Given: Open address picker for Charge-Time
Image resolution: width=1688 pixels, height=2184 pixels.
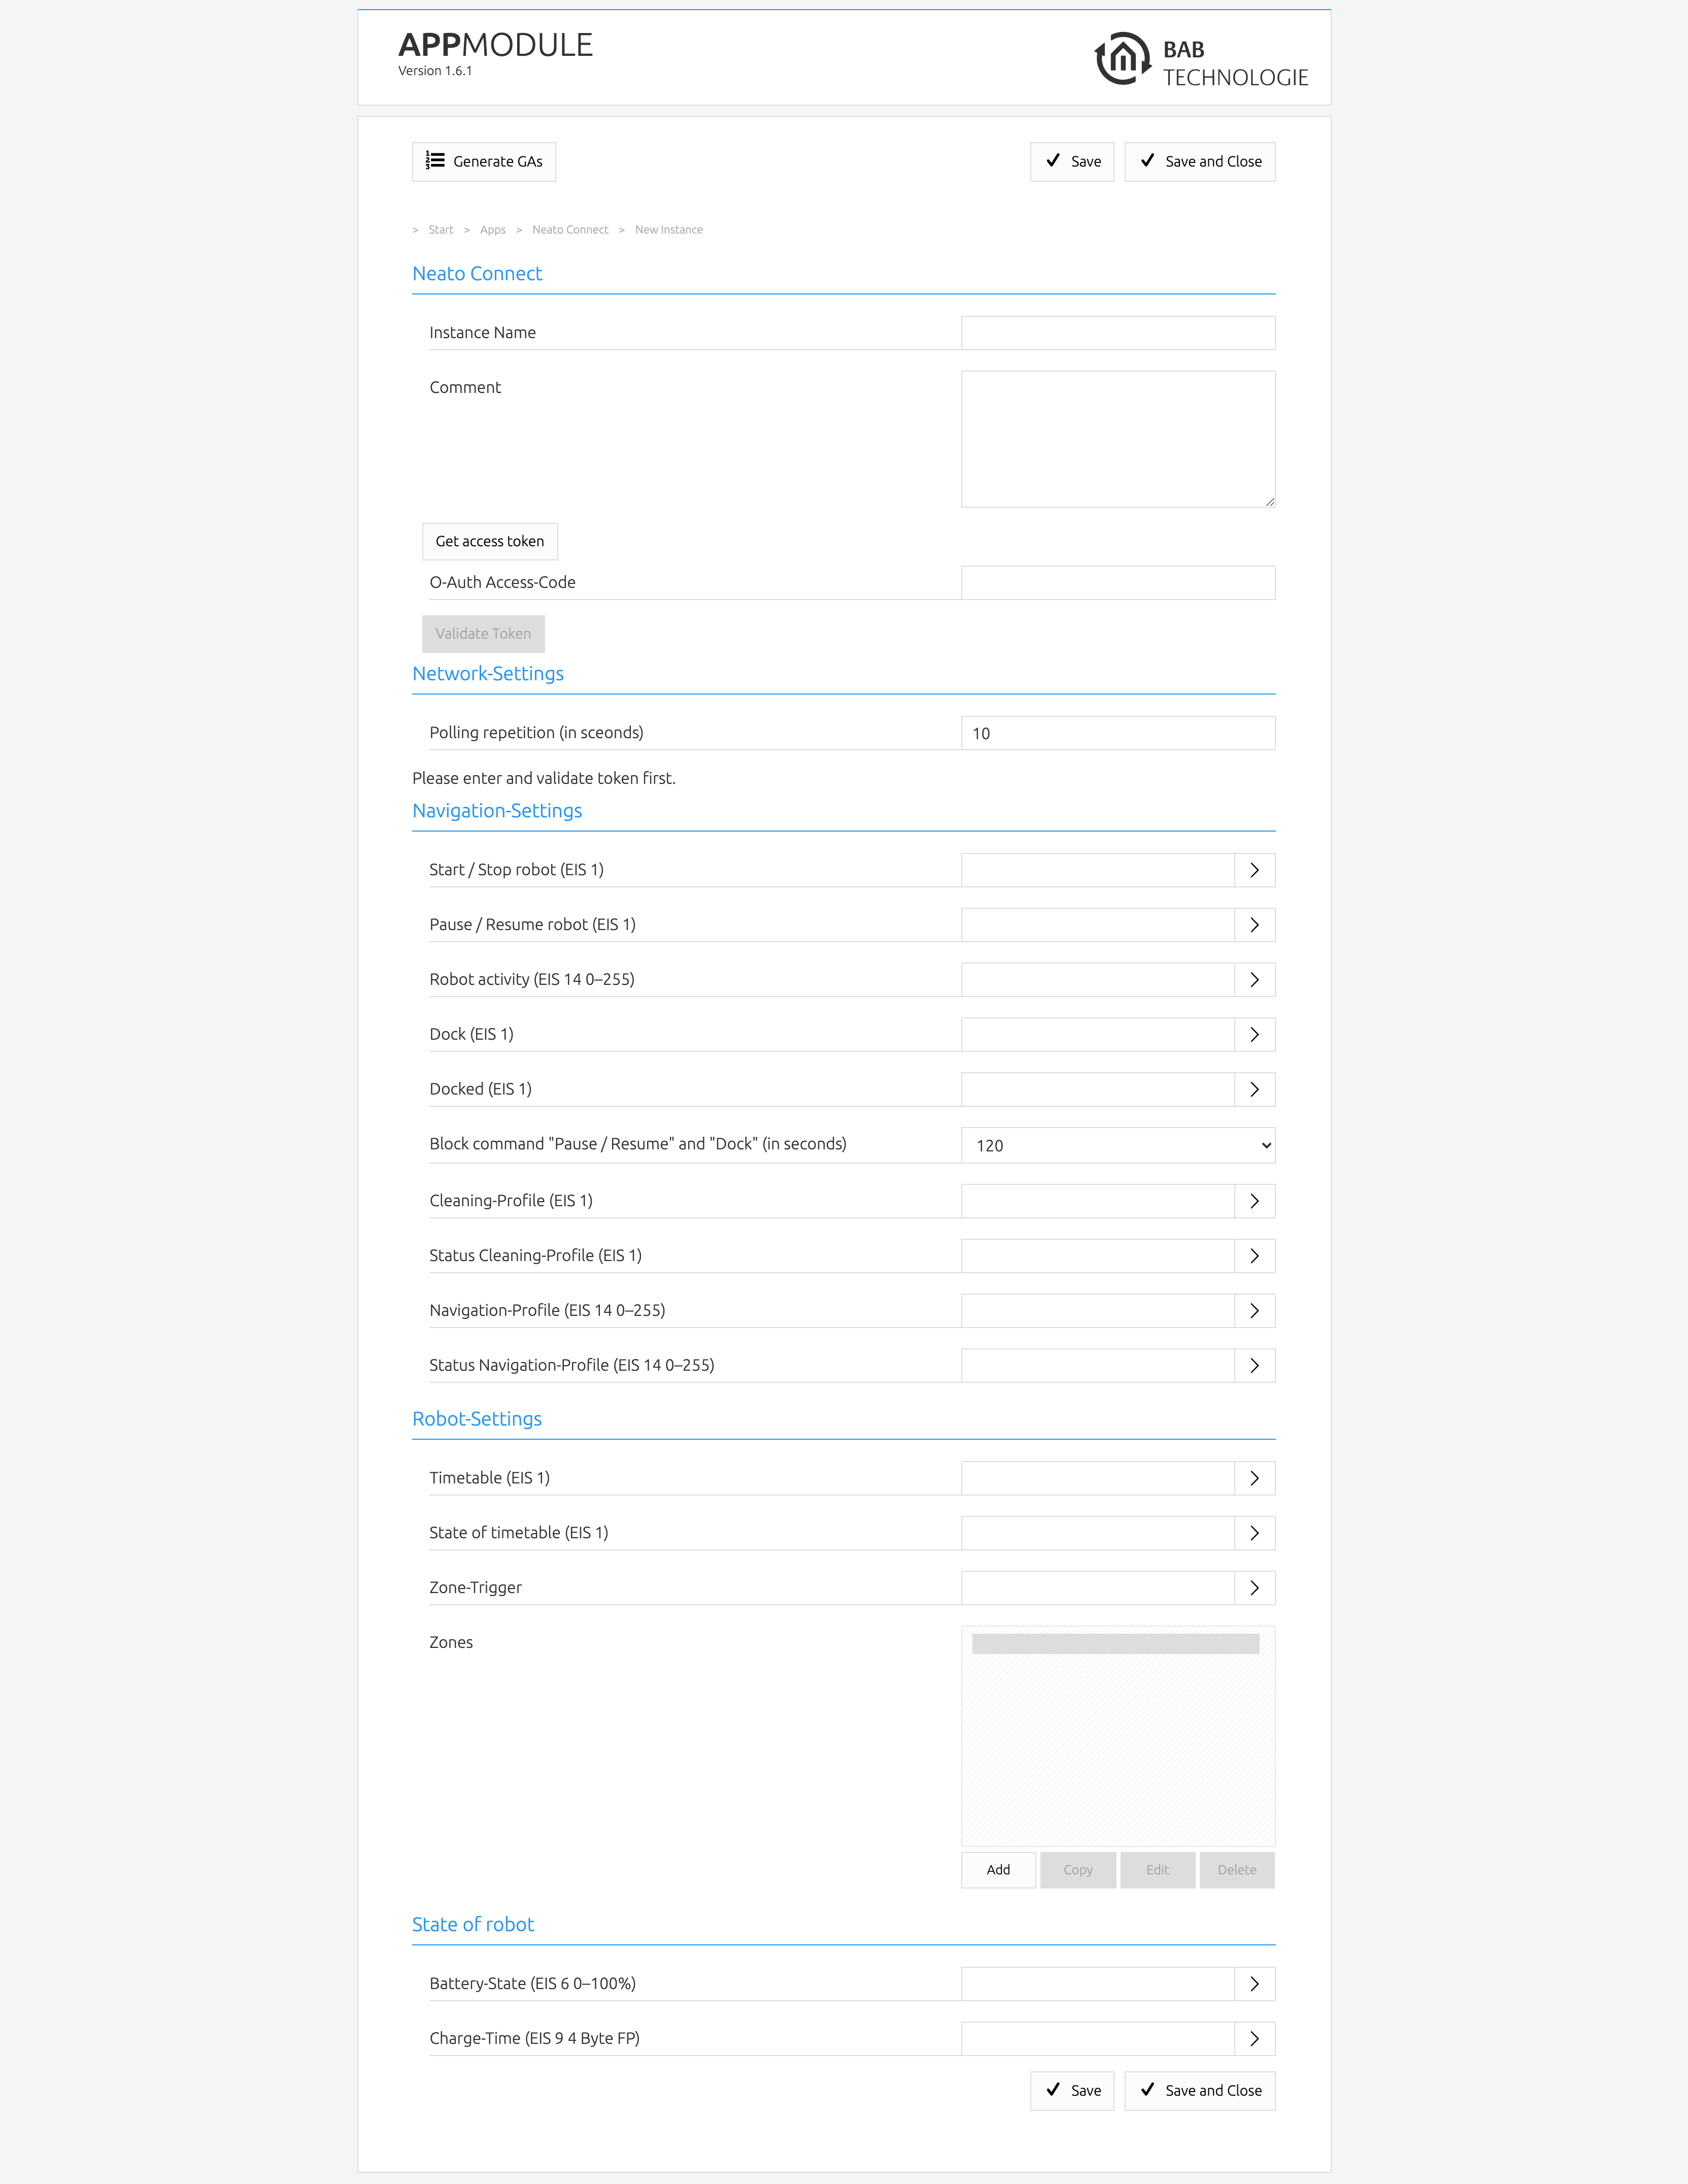Looking at the screenshot, I should (1254, 2039).
